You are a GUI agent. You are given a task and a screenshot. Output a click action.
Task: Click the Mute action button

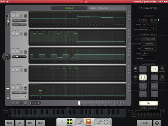click(x=154, y=94)
